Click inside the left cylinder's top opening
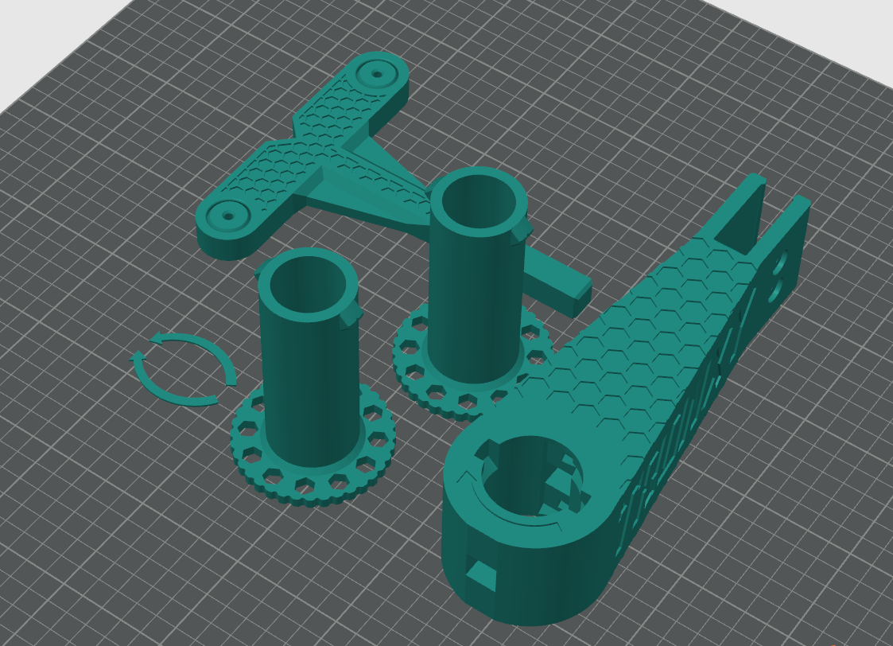 [x=307, y=285]
